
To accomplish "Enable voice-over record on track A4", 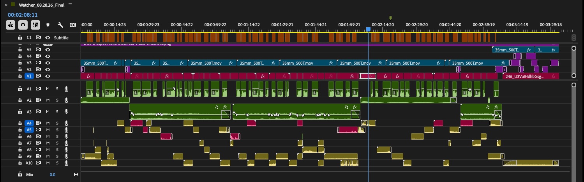I will 66,123.
